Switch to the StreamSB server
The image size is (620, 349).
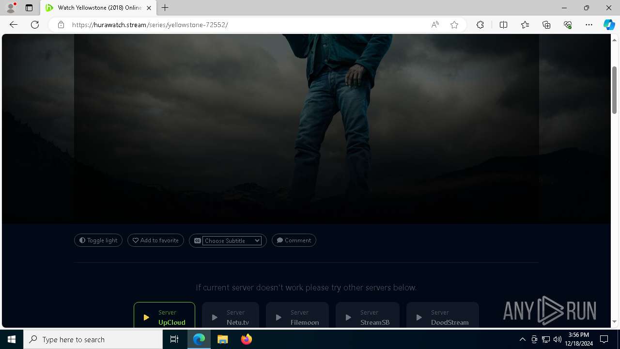click(x=368, y=315)
